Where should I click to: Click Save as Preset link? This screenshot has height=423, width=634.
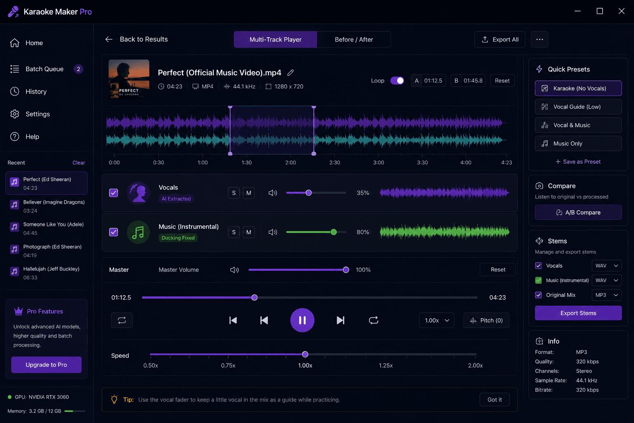tap(578, 162)
